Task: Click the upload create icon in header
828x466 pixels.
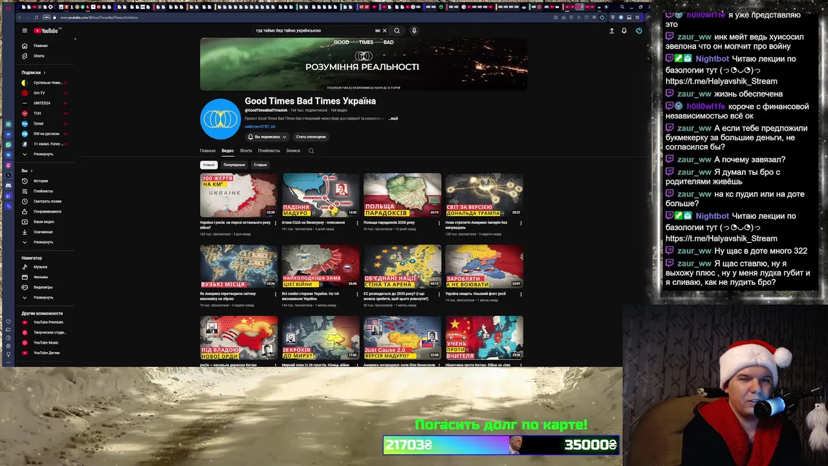Action: [x=611, y=30]
